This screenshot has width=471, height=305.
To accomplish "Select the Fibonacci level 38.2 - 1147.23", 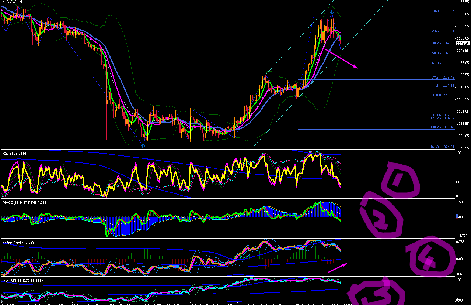I will click(444, 43).
